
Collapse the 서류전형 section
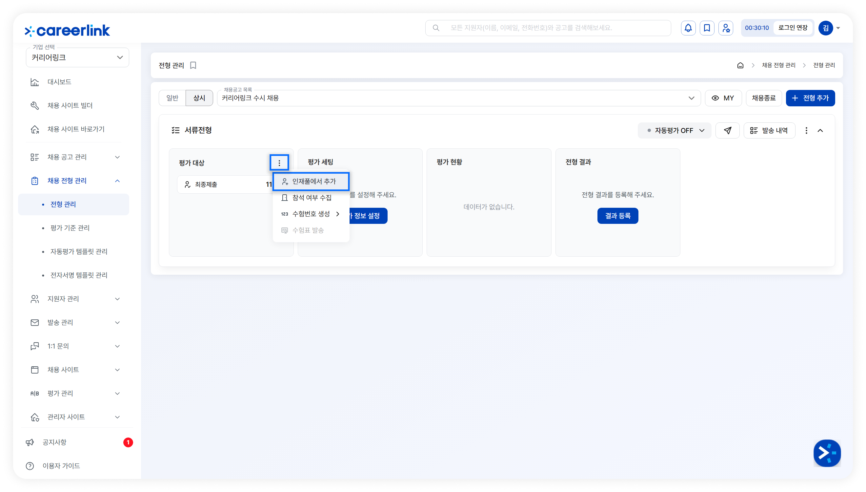820,130
